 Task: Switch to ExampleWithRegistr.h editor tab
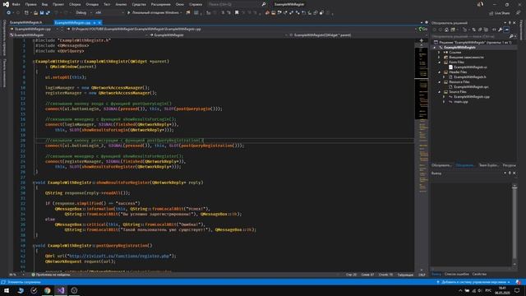[x=25, y=22]
